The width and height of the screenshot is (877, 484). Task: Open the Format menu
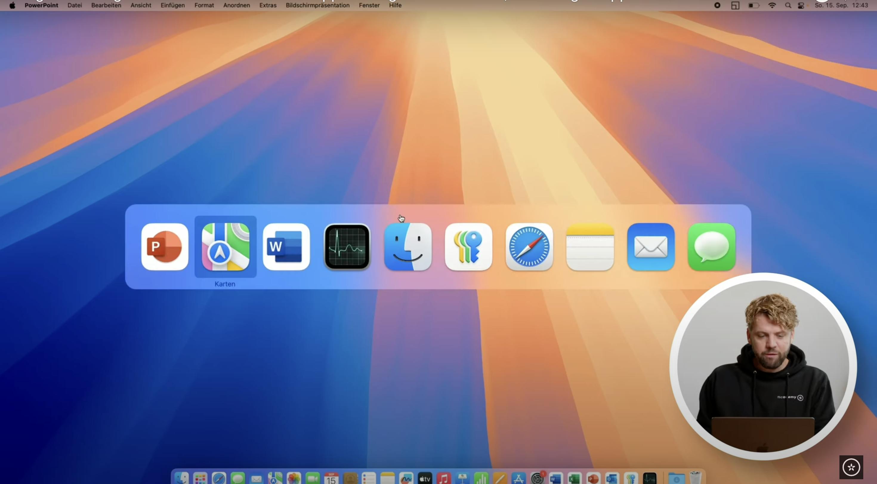click(204, 5)
